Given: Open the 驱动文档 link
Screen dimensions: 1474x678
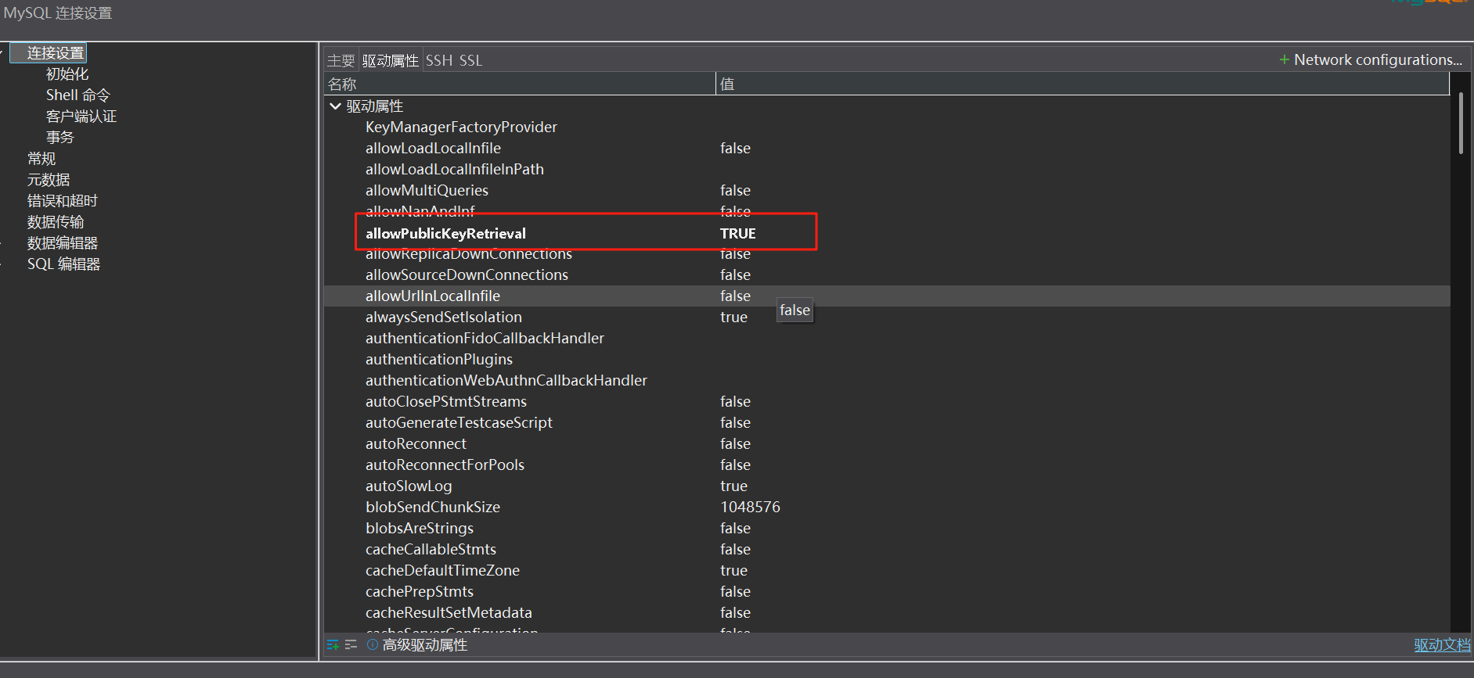Looking at the screenshot, I should tap(1441, 645).
